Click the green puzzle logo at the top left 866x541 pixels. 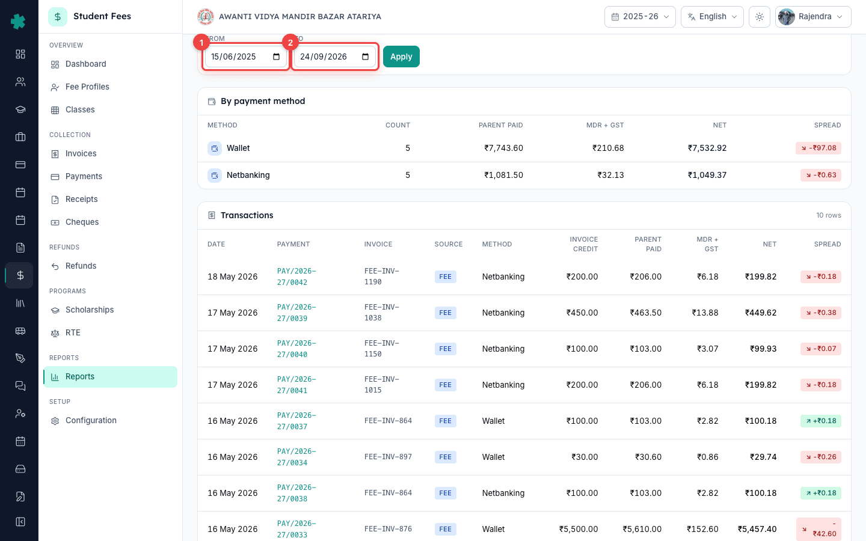18,21
